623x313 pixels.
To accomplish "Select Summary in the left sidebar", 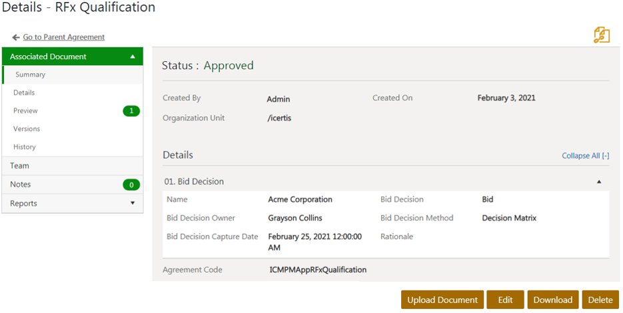I will click(x=31, y=75).
